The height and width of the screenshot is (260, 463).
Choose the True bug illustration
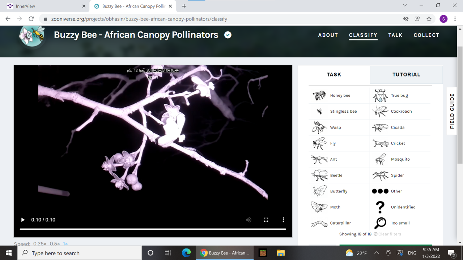click(x=380, y=96)
